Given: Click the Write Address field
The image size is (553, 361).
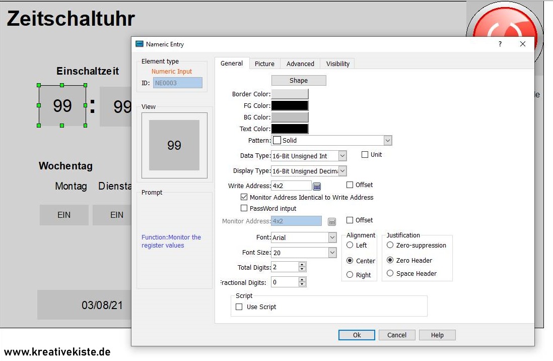Looking at the screenshot, I should (x=291, y=186).
